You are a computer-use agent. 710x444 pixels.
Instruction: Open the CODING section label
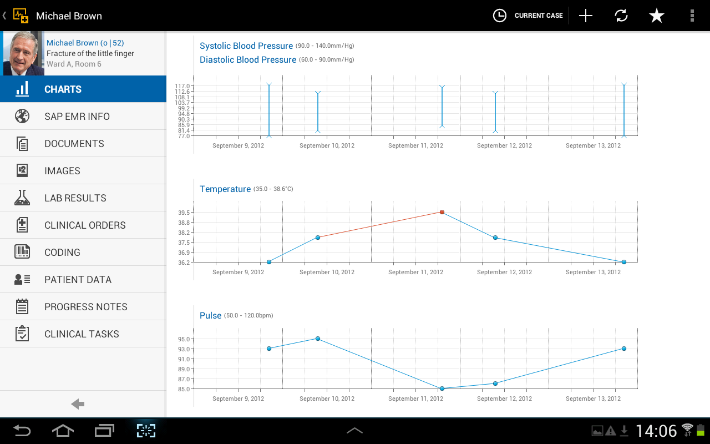pos(62,253)
